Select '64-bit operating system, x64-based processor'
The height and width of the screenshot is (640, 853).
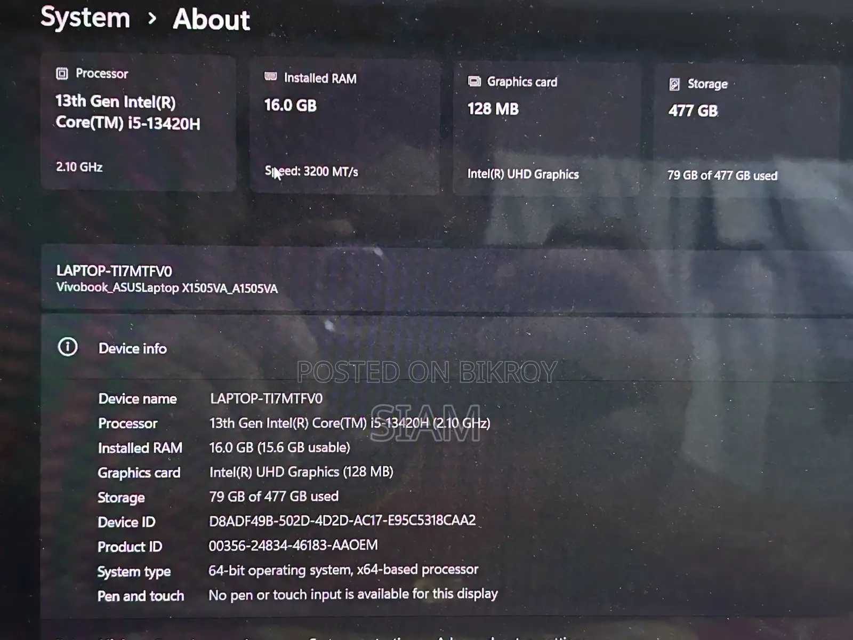[343, 570]
